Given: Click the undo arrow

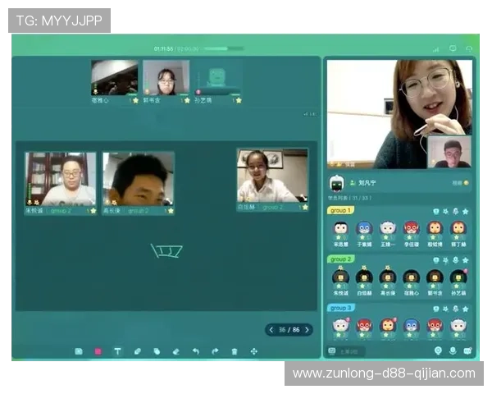Looking at the screenshot, I should [195, 351].
